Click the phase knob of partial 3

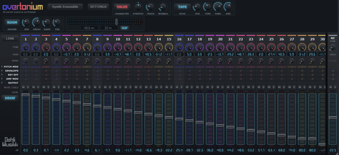(46, 61)
